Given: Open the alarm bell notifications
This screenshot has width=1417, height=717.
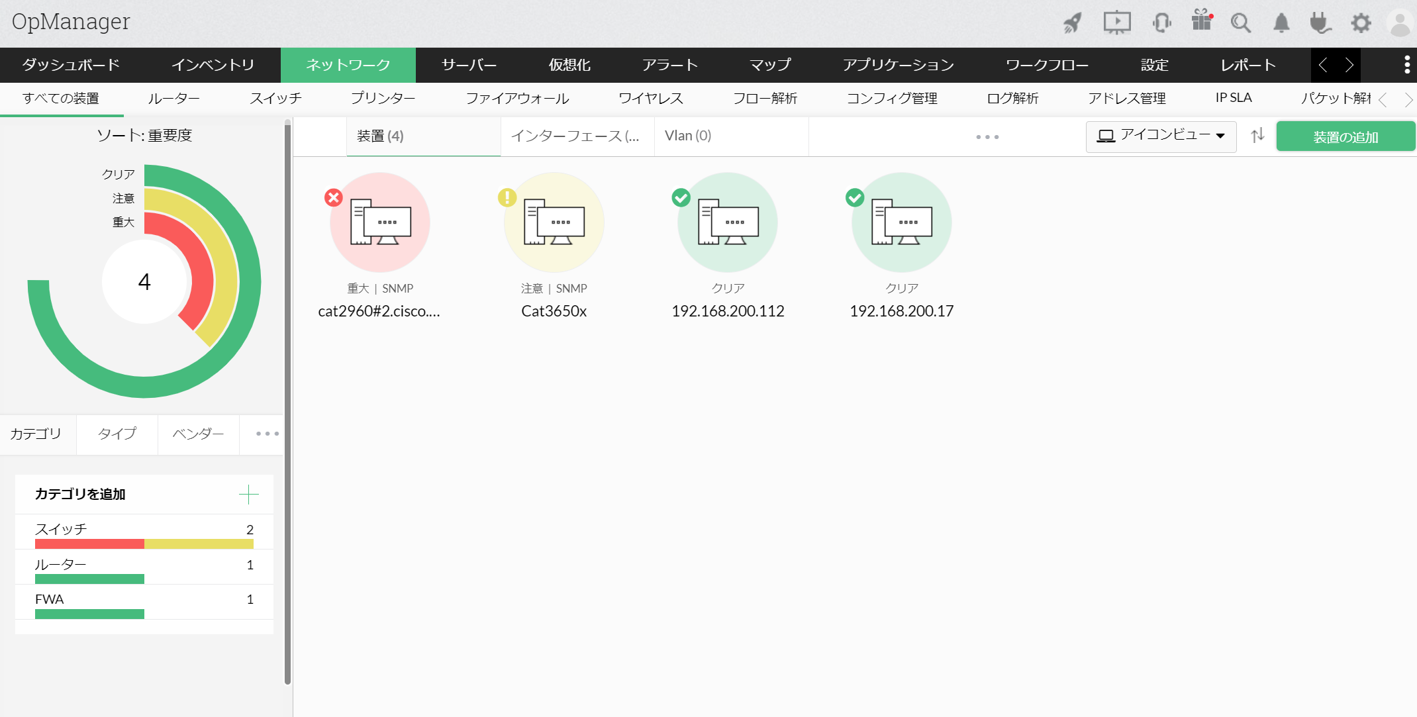Looking at the screenshot, I should tap(1281, 23).
